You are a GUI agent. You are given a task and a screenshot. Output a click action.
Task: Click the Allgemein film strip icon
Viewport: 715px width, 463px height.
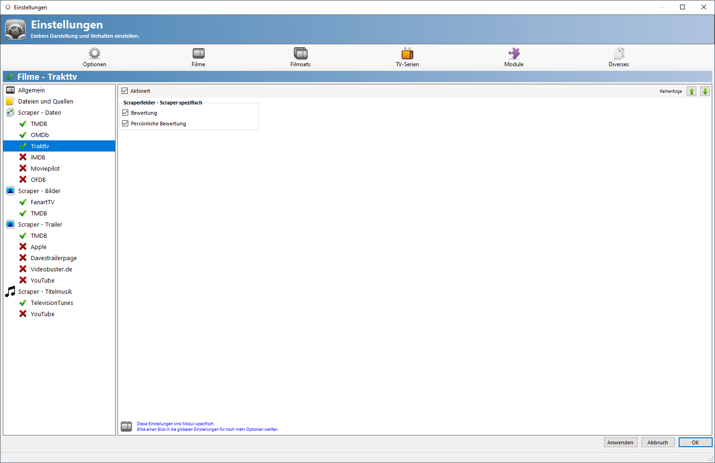[x=10, y=90]
